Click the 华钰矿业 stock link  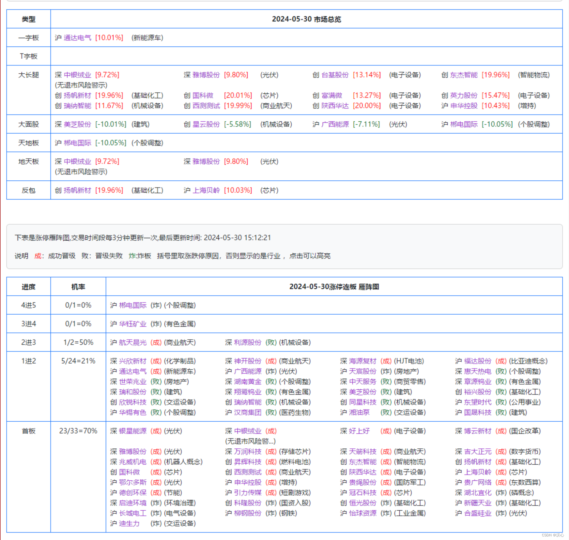tap(133, 324)
